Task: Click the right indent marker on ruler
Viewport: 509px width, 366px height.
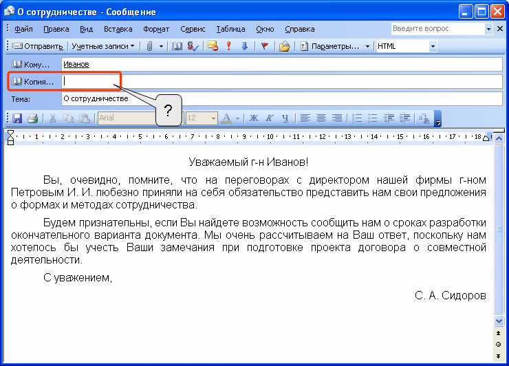Action: pos(486,138)
